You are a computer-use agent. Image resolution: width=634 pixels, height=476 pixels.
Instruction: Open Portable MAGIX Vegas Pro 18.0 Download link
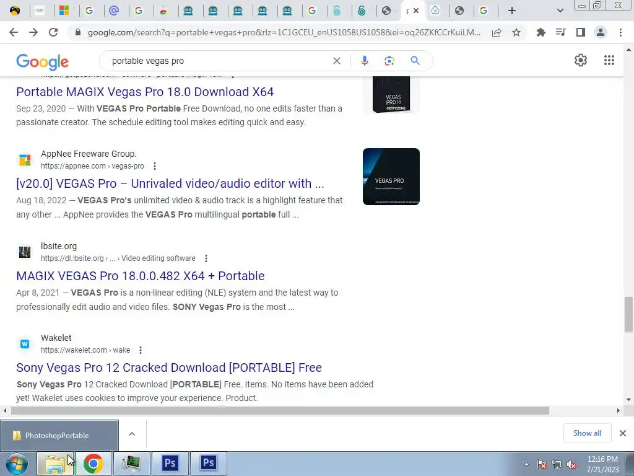click(x=145, y=92)
